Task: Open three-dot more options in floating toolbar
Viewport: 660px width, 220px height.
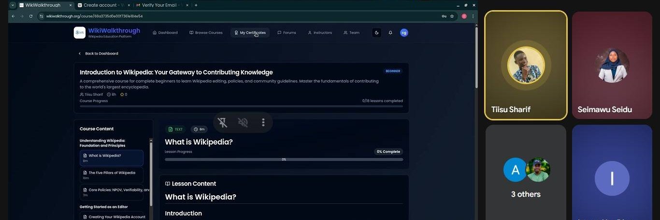Action: 263,122
